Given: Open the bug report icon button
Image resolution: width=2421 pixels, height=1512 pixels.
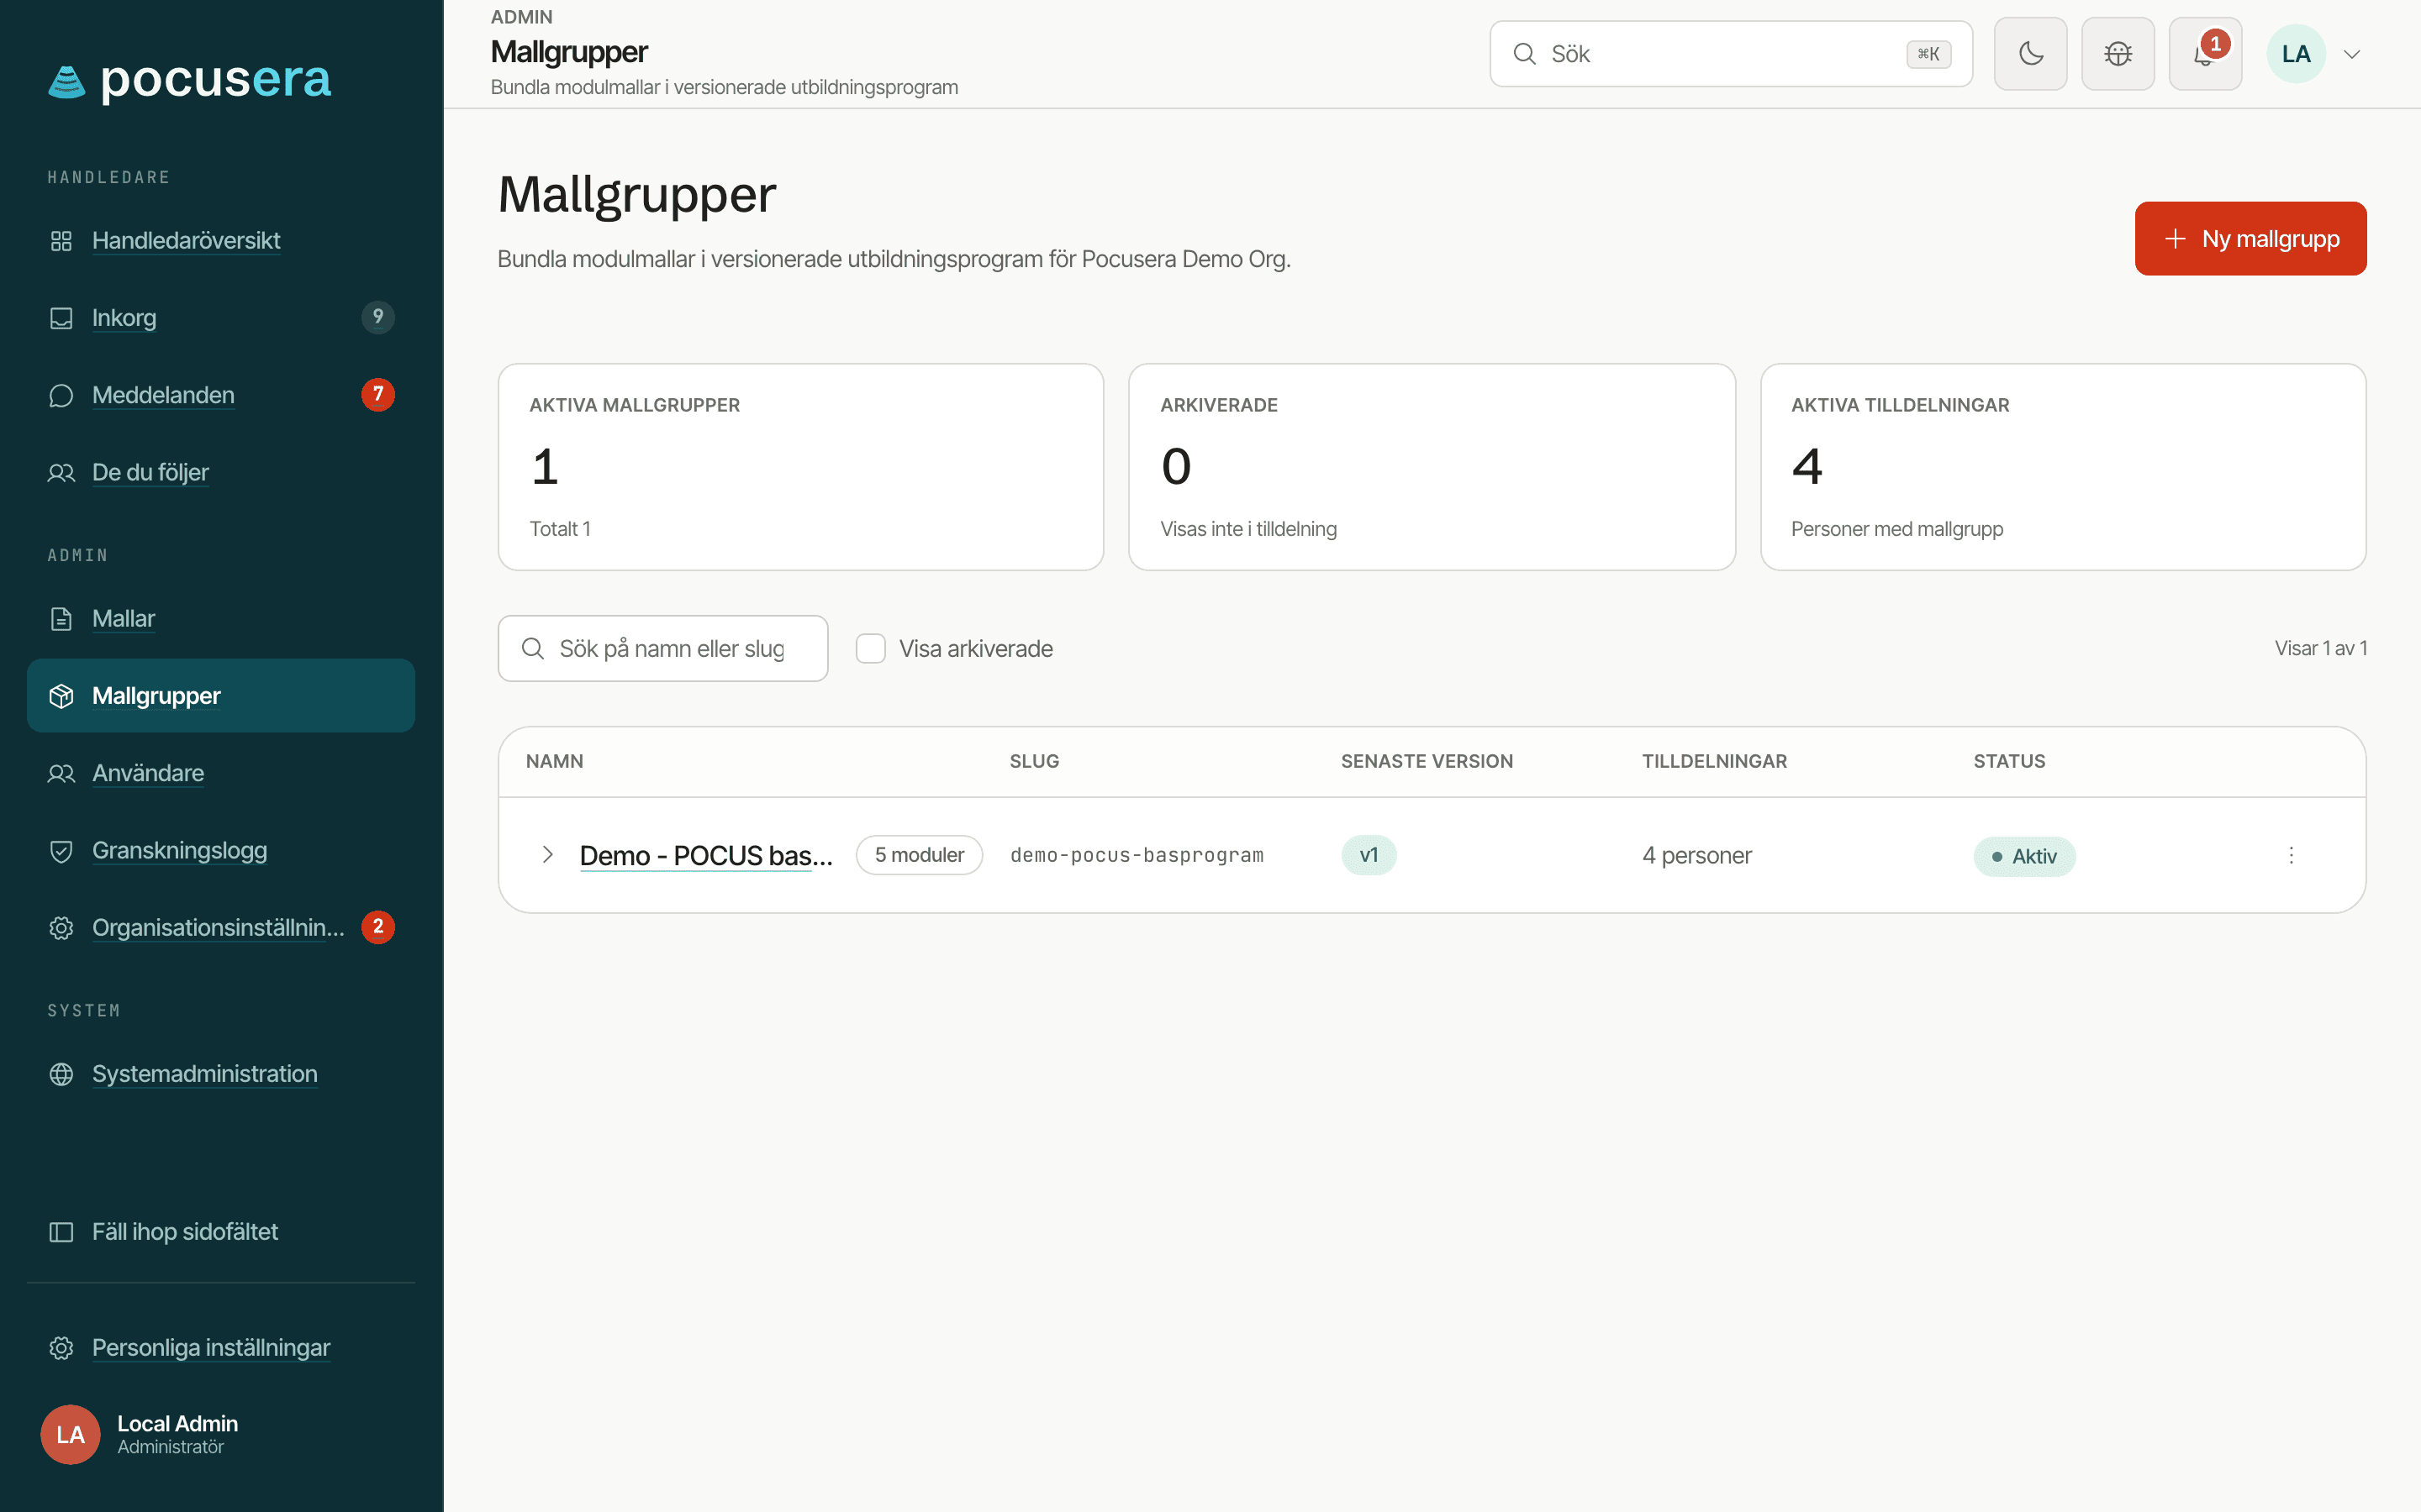Looking at the screenshot, I should (2118, 54).
